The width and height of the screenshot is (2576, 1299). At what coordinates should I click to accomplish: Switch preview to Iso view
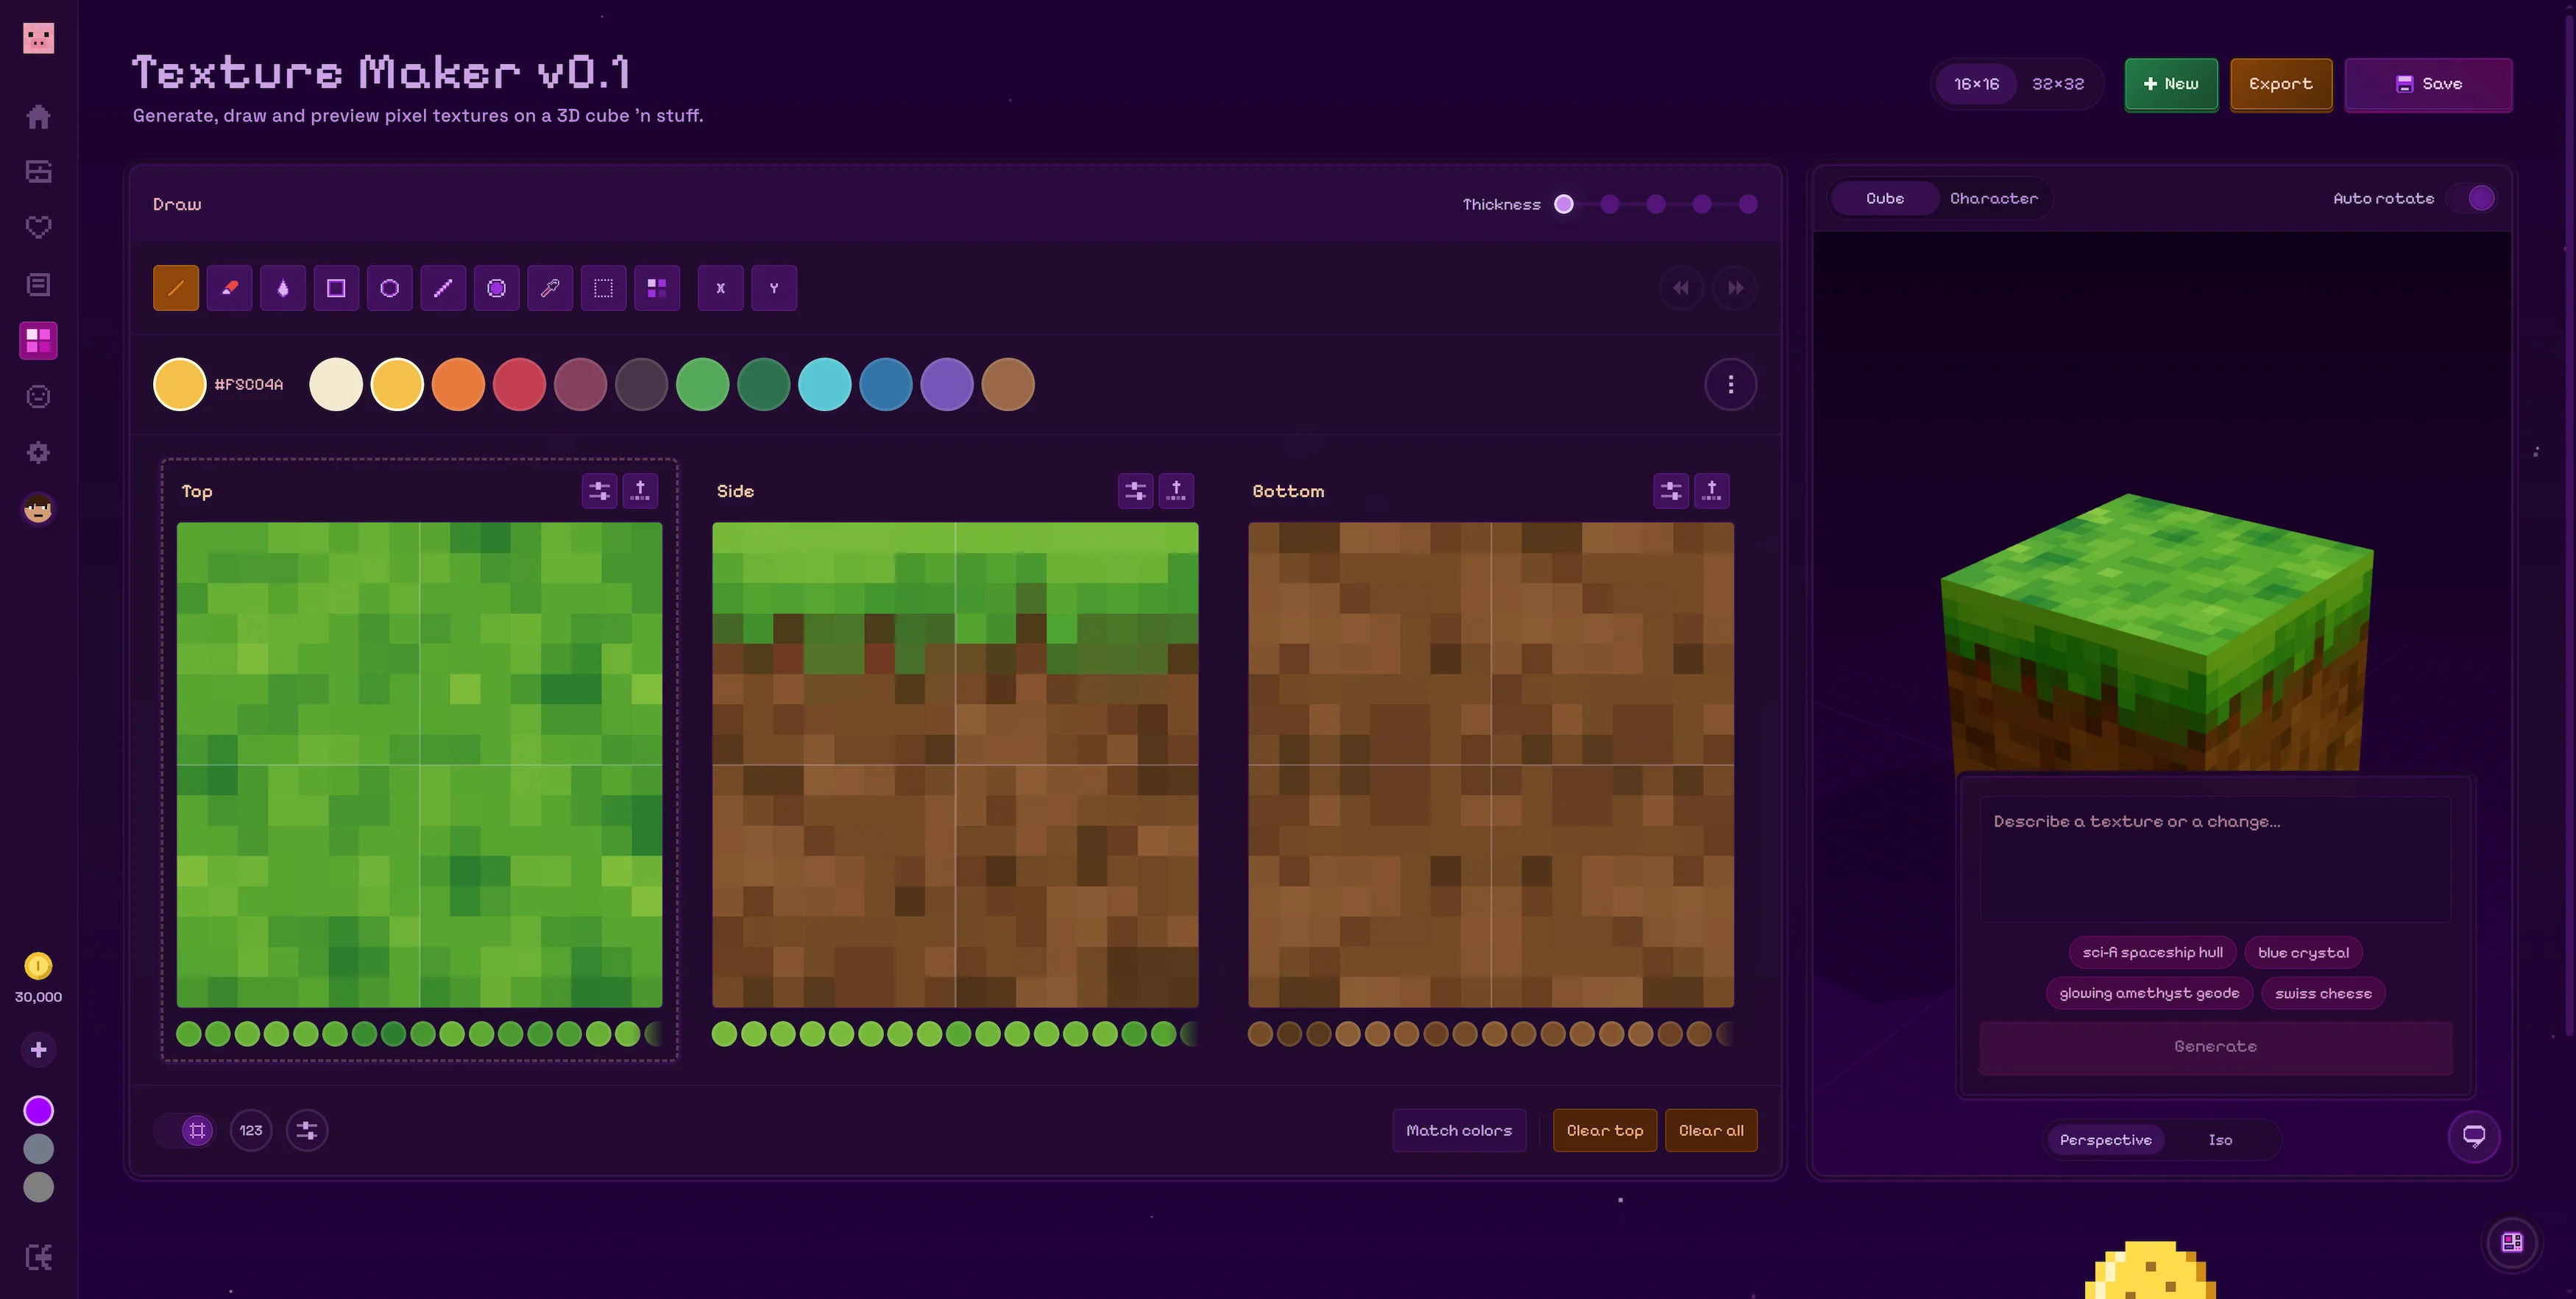(x=2220, y=1139)
